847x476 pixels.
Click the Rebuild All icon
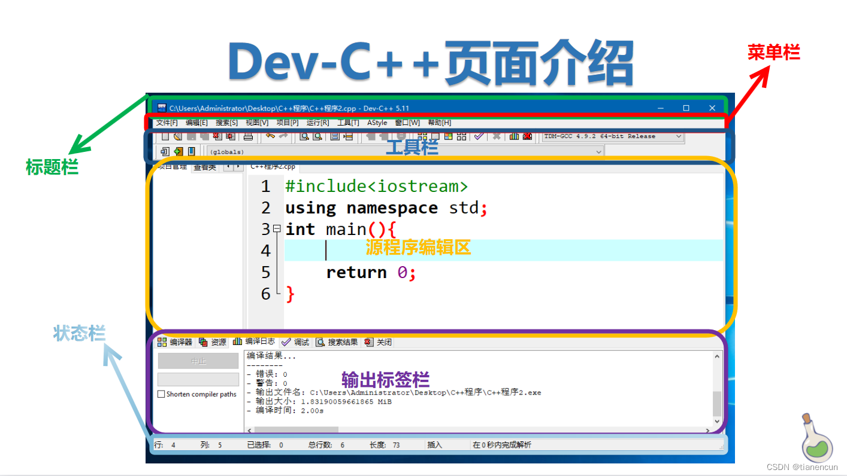pos(461,136)
